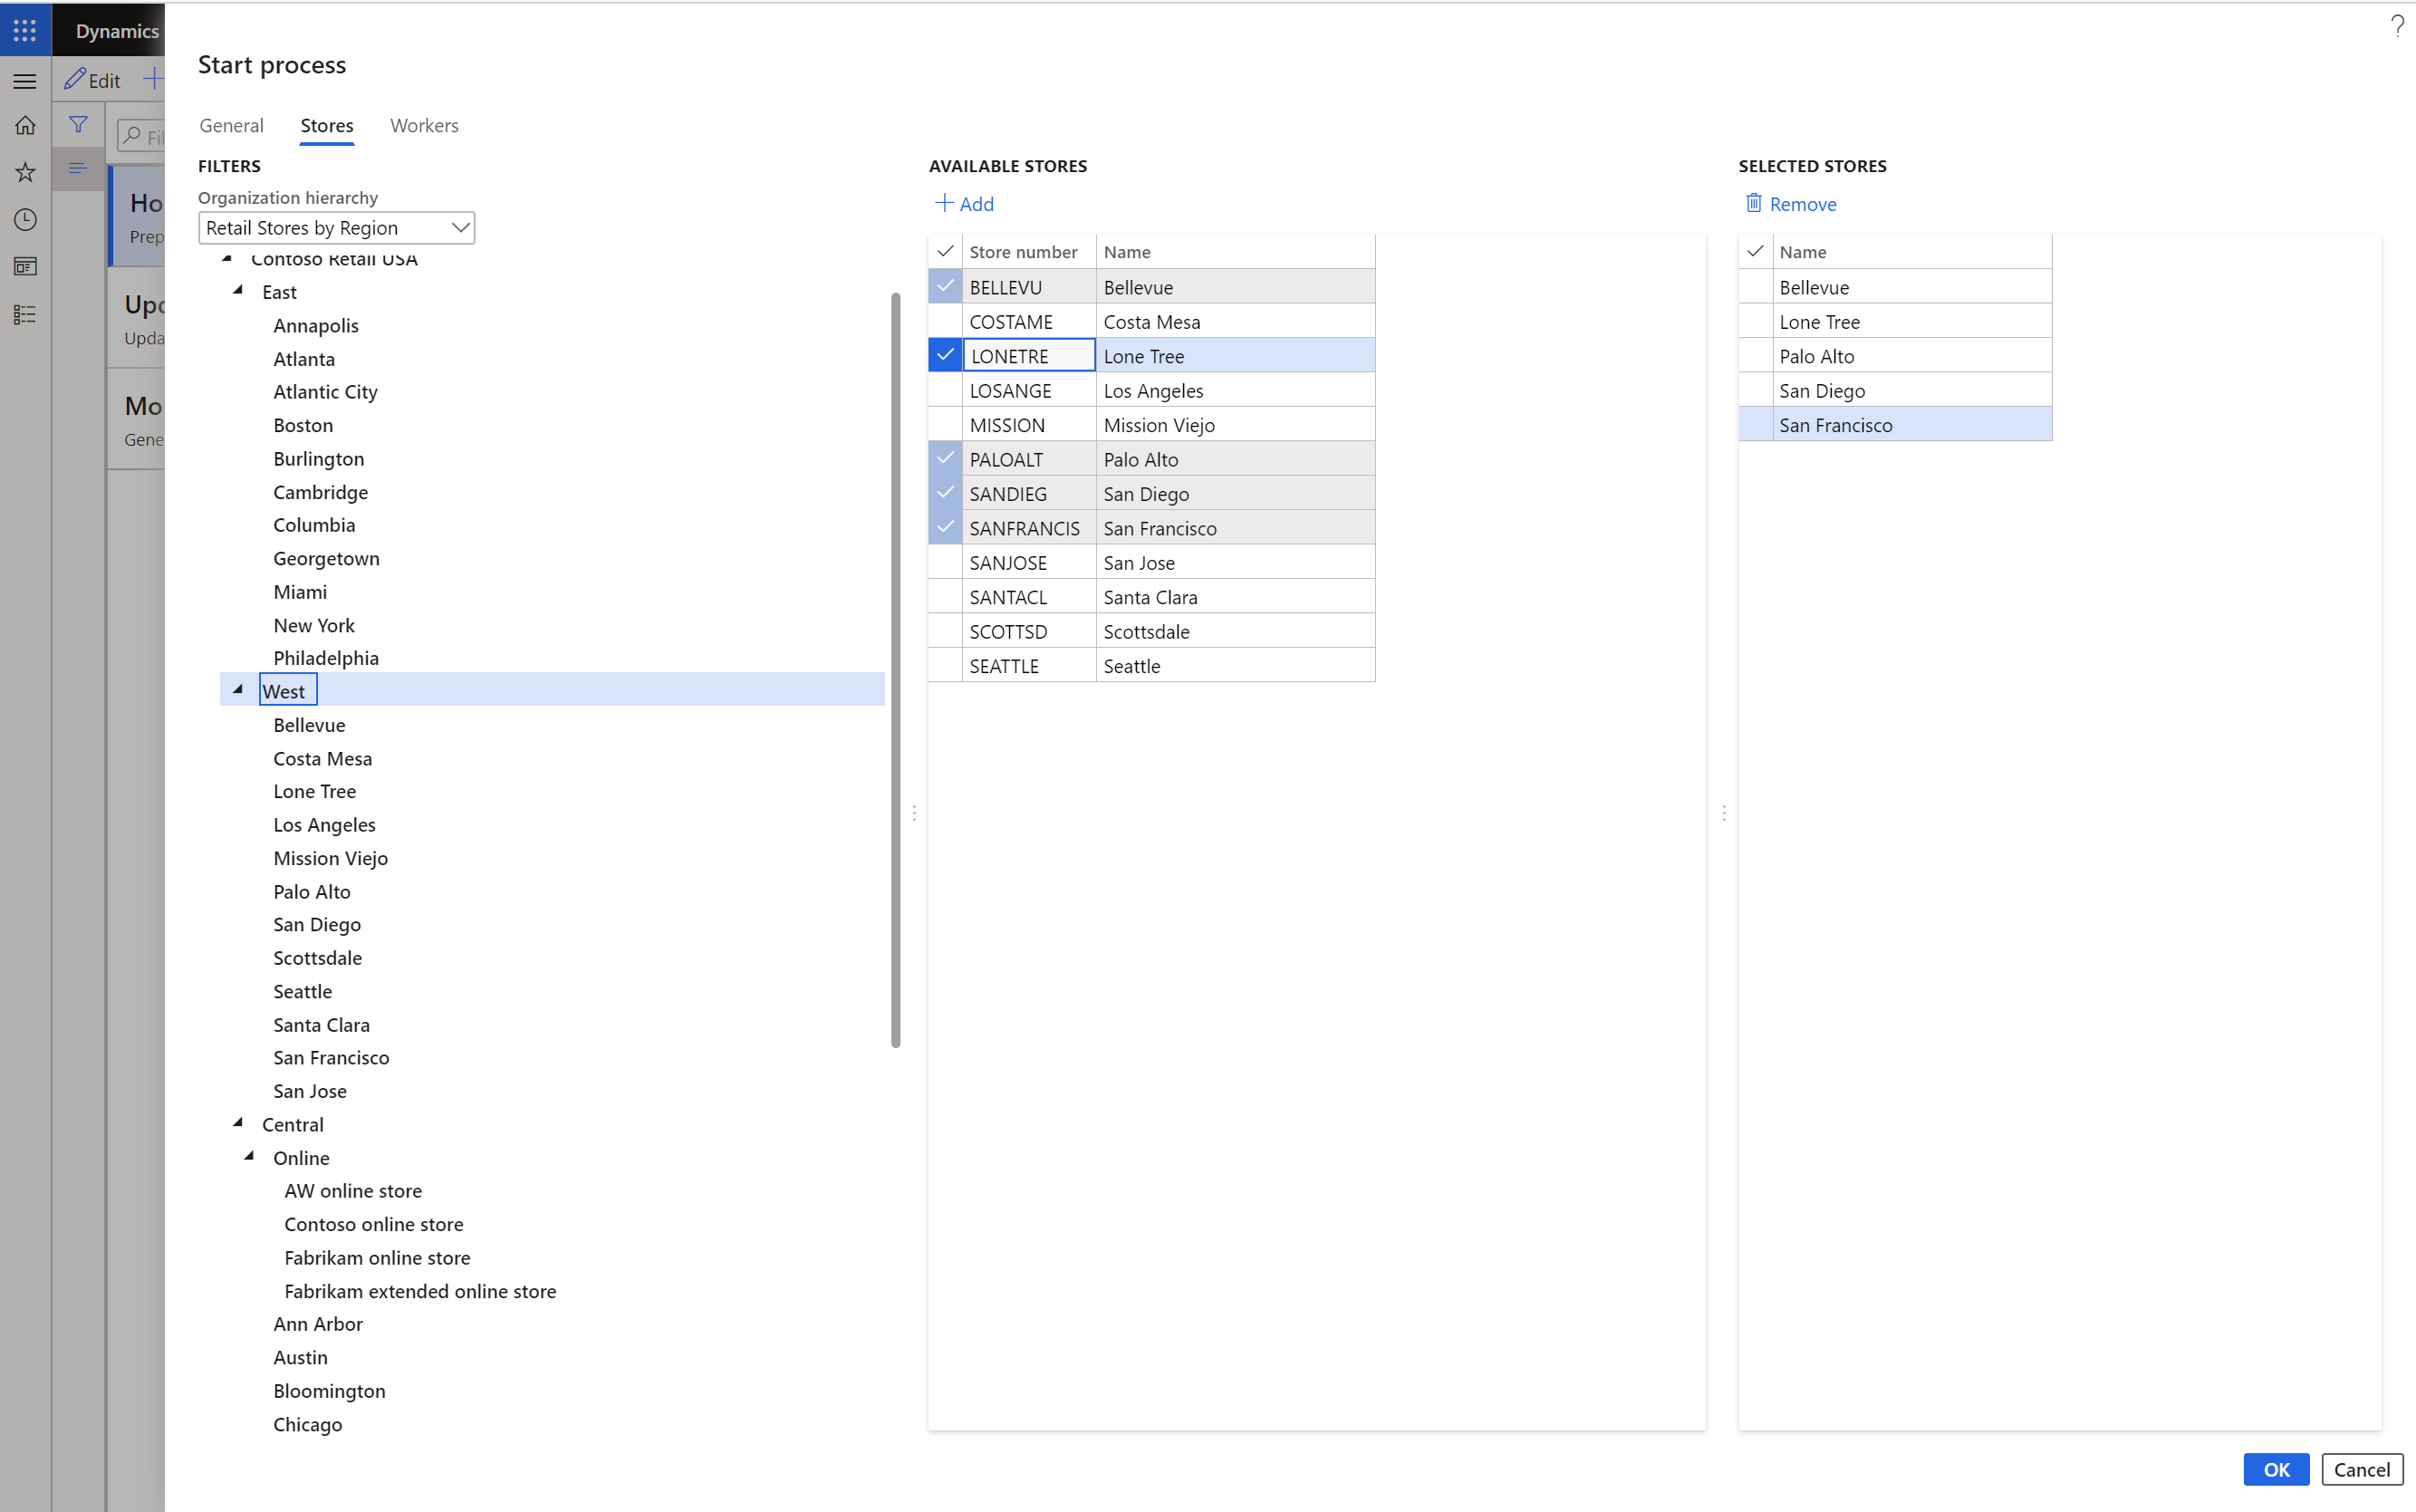Click the History icon in sidebar
Screen dimensions: 2416x1512
(x=26, y=217)
